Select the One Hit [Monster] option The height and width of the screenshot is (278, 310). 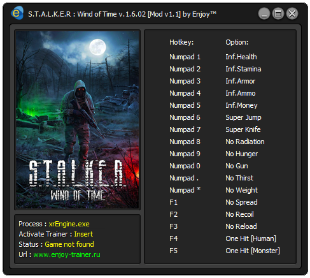(253, 251)
